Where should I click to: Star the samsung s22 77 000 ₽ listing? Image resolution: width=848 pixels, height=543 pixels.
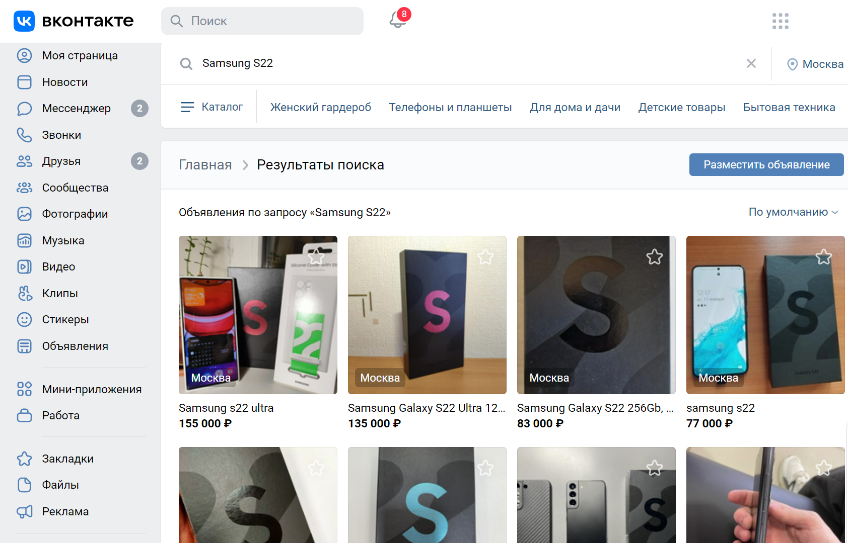pos(823,257)
